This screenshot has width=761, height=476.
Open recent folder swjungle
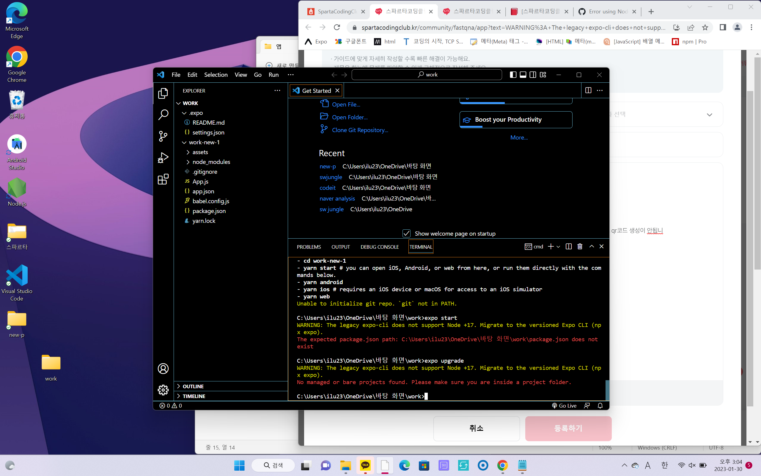[x=331, y=177]
